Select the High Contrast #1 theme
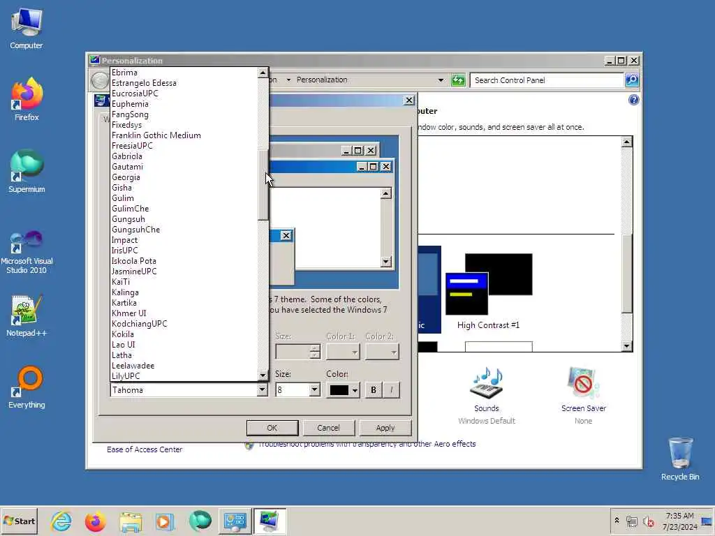 (488, 292)
